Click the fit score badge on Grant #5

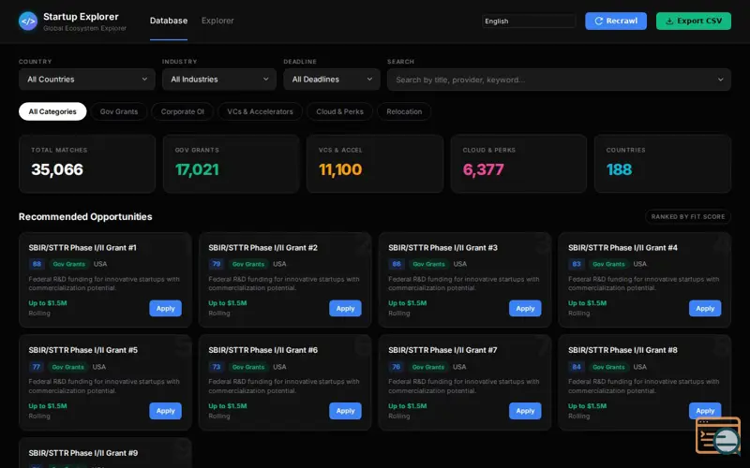37,367
